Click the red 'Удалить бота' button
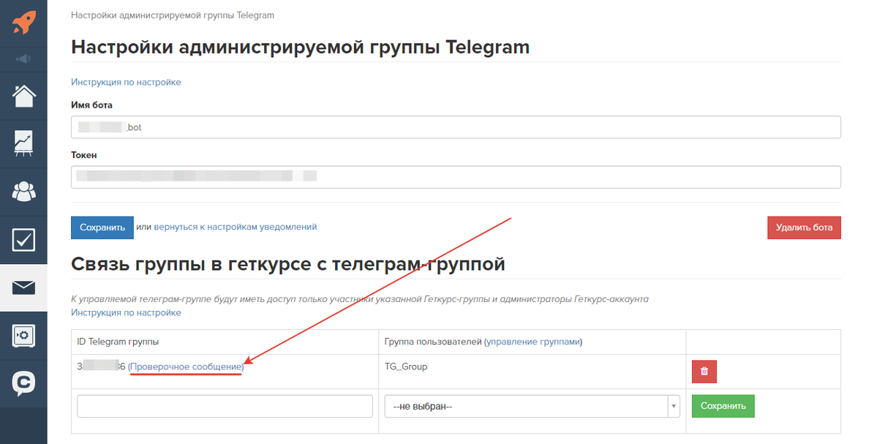877x444 pixels. point(804,227)
